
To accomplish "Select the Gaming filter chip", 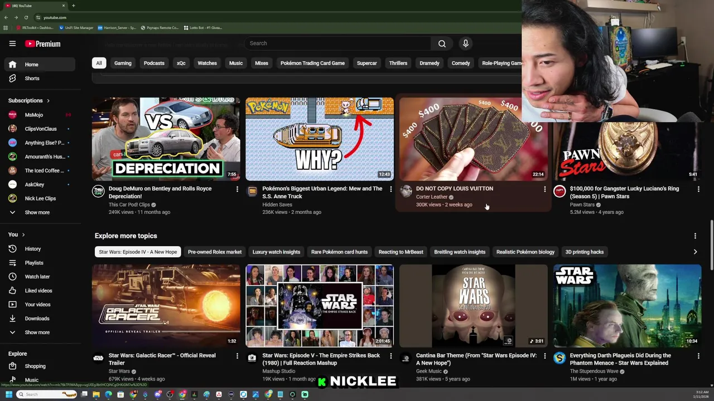I will pos(123,63).
